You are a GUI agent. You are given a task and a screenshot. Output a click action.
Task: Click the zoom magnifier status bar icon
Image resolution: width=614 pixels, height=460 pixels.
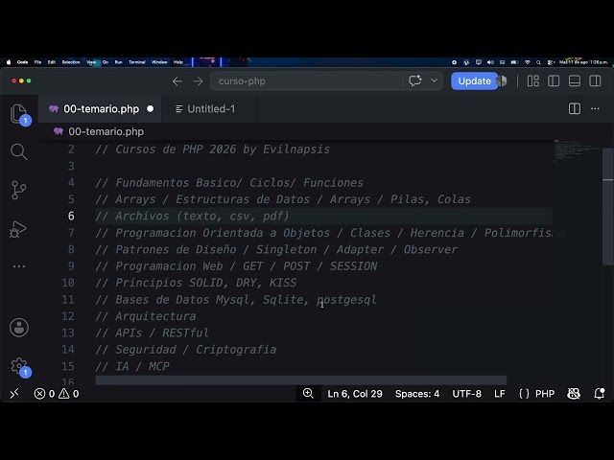[308, 394]
